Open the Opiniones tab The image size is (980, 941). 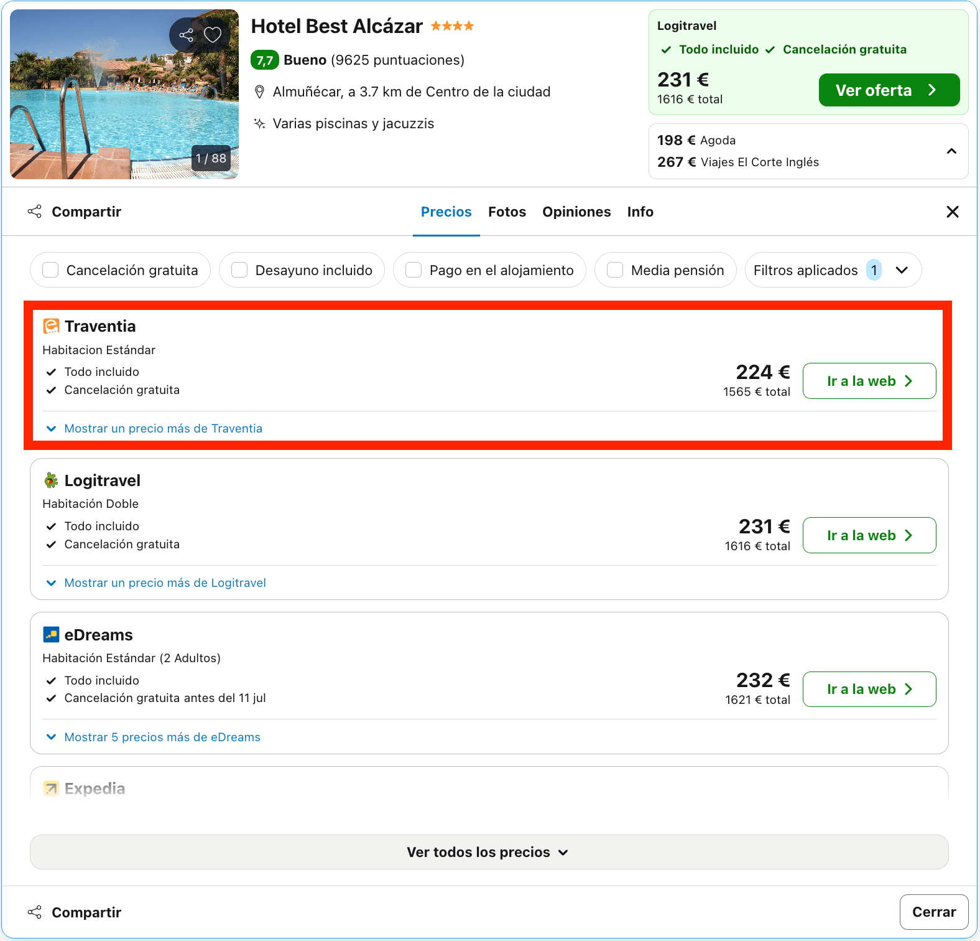pos(576,212)
